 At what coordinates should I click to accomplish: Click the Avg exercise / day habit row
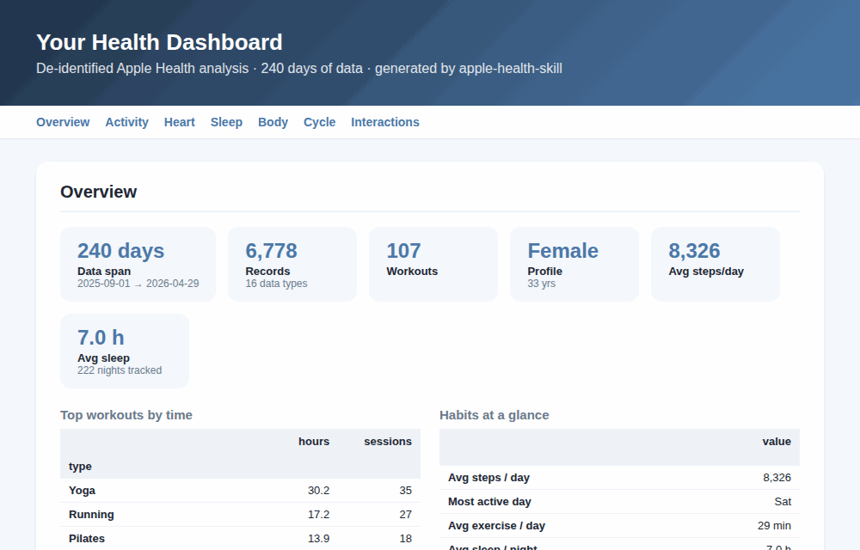click(619, 526)
